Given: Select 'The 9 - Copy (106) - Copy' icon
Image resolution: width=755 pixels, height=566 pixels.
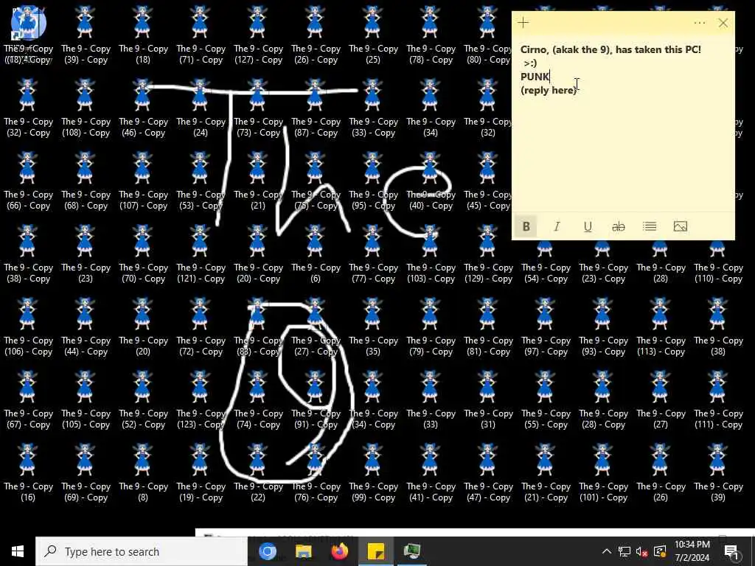Looking at the screenshot, I should click(x=28, y=326).
